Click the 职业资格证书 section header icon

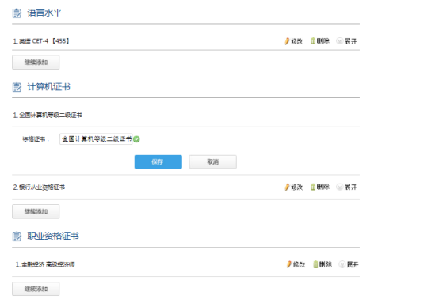pyautogui.click(x=17, y=237)
